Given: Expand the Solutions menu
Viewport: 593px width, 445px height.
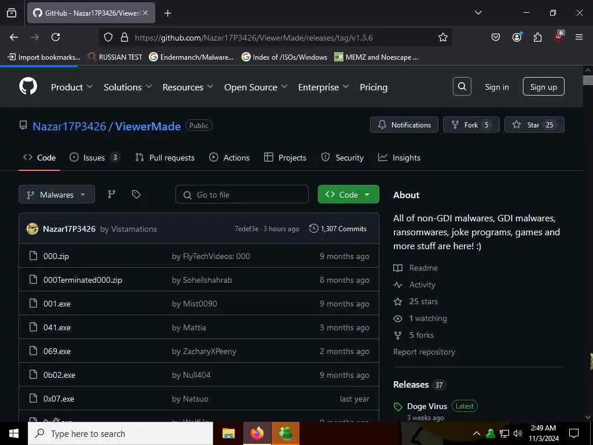Looking at the screenshot, I should pyautogui.click(x=128, y=87).
